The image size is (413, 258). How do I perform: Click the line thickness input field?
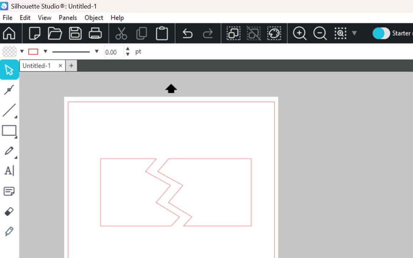point(113,52)
